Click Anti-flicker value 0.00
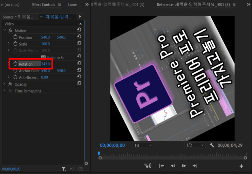Viewport: 252px width, 174px height. pyautogui.click(x=44, y=77)
